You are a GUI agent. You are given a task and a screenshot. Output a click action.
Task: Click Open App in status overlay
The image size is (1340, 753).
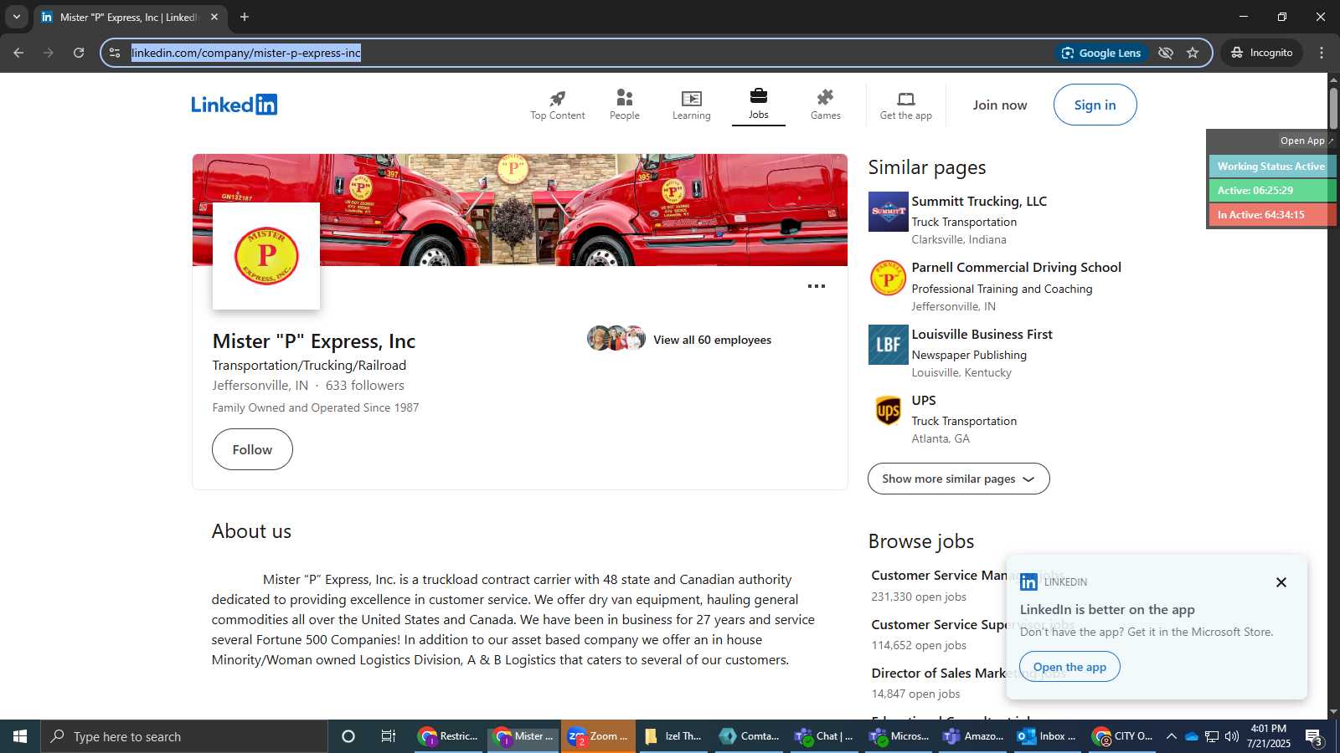1306,141
